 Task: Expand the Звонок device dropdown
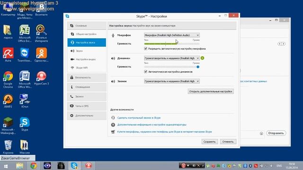point(171,81)
